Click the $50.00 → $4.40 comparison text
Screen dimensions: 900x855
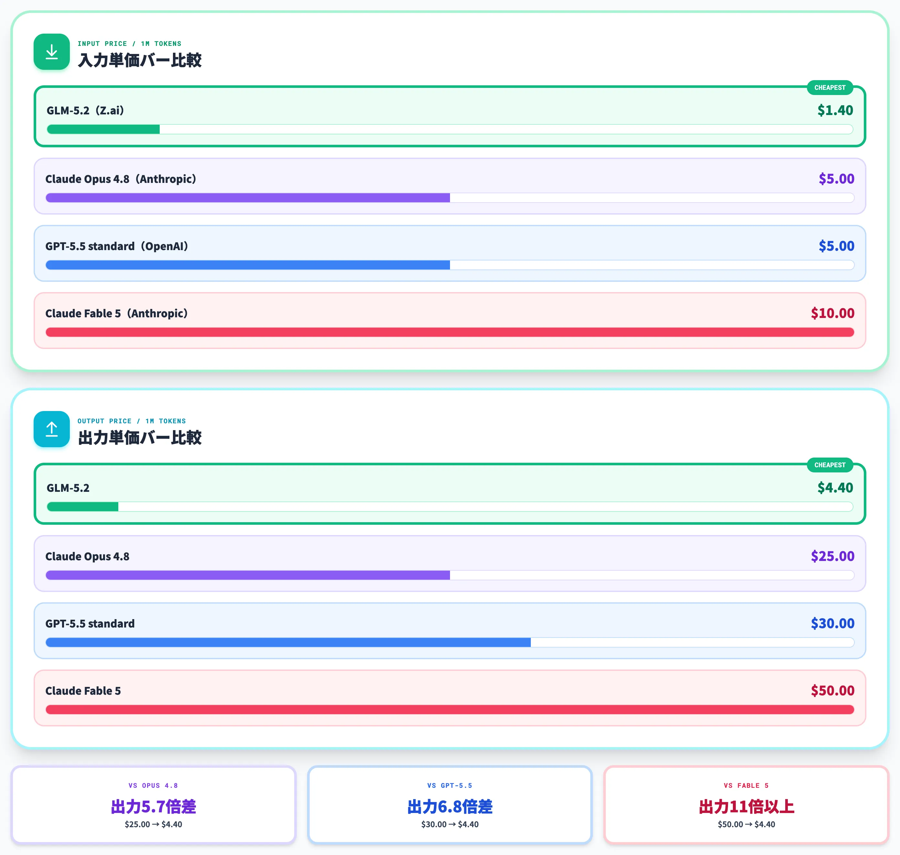point(746,825)
